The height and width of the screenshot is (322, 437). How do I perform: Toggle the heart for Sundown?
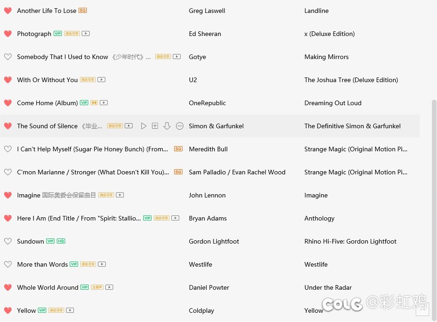[8, 241]
